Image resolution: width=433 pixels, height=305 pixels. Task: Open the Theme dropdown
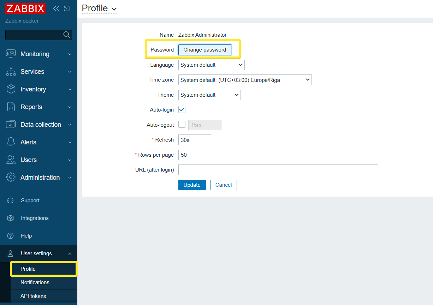209,95
